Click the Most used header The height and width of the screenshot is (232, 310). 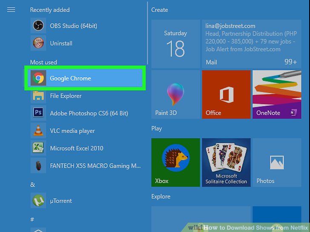[x=43, y=62]
